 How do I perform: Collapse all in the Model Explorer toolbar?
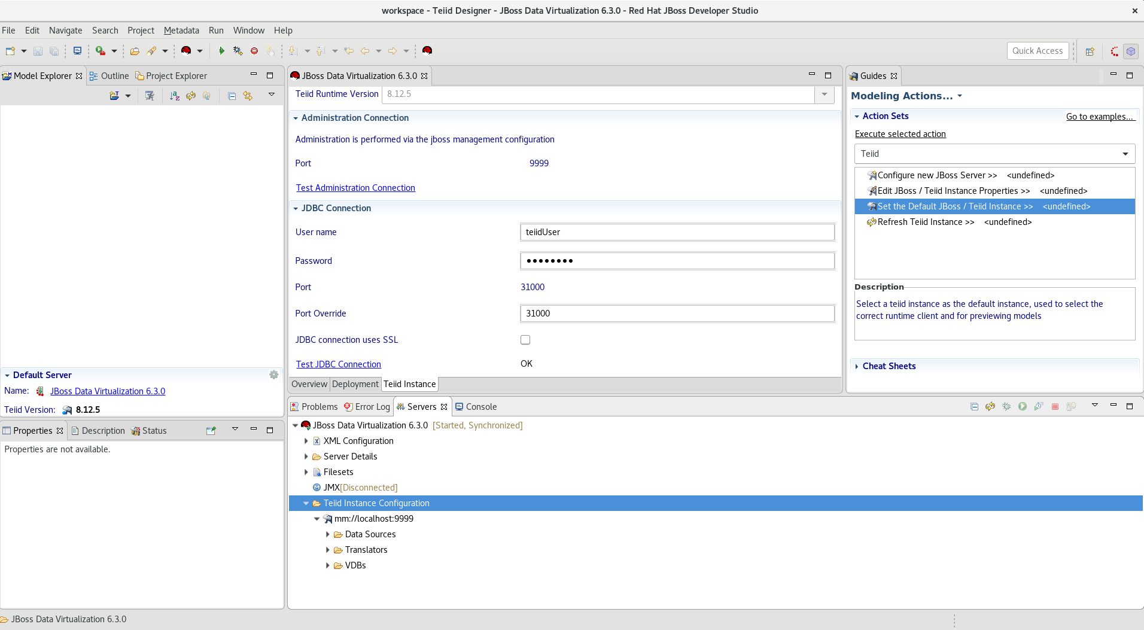pos(232,96)
